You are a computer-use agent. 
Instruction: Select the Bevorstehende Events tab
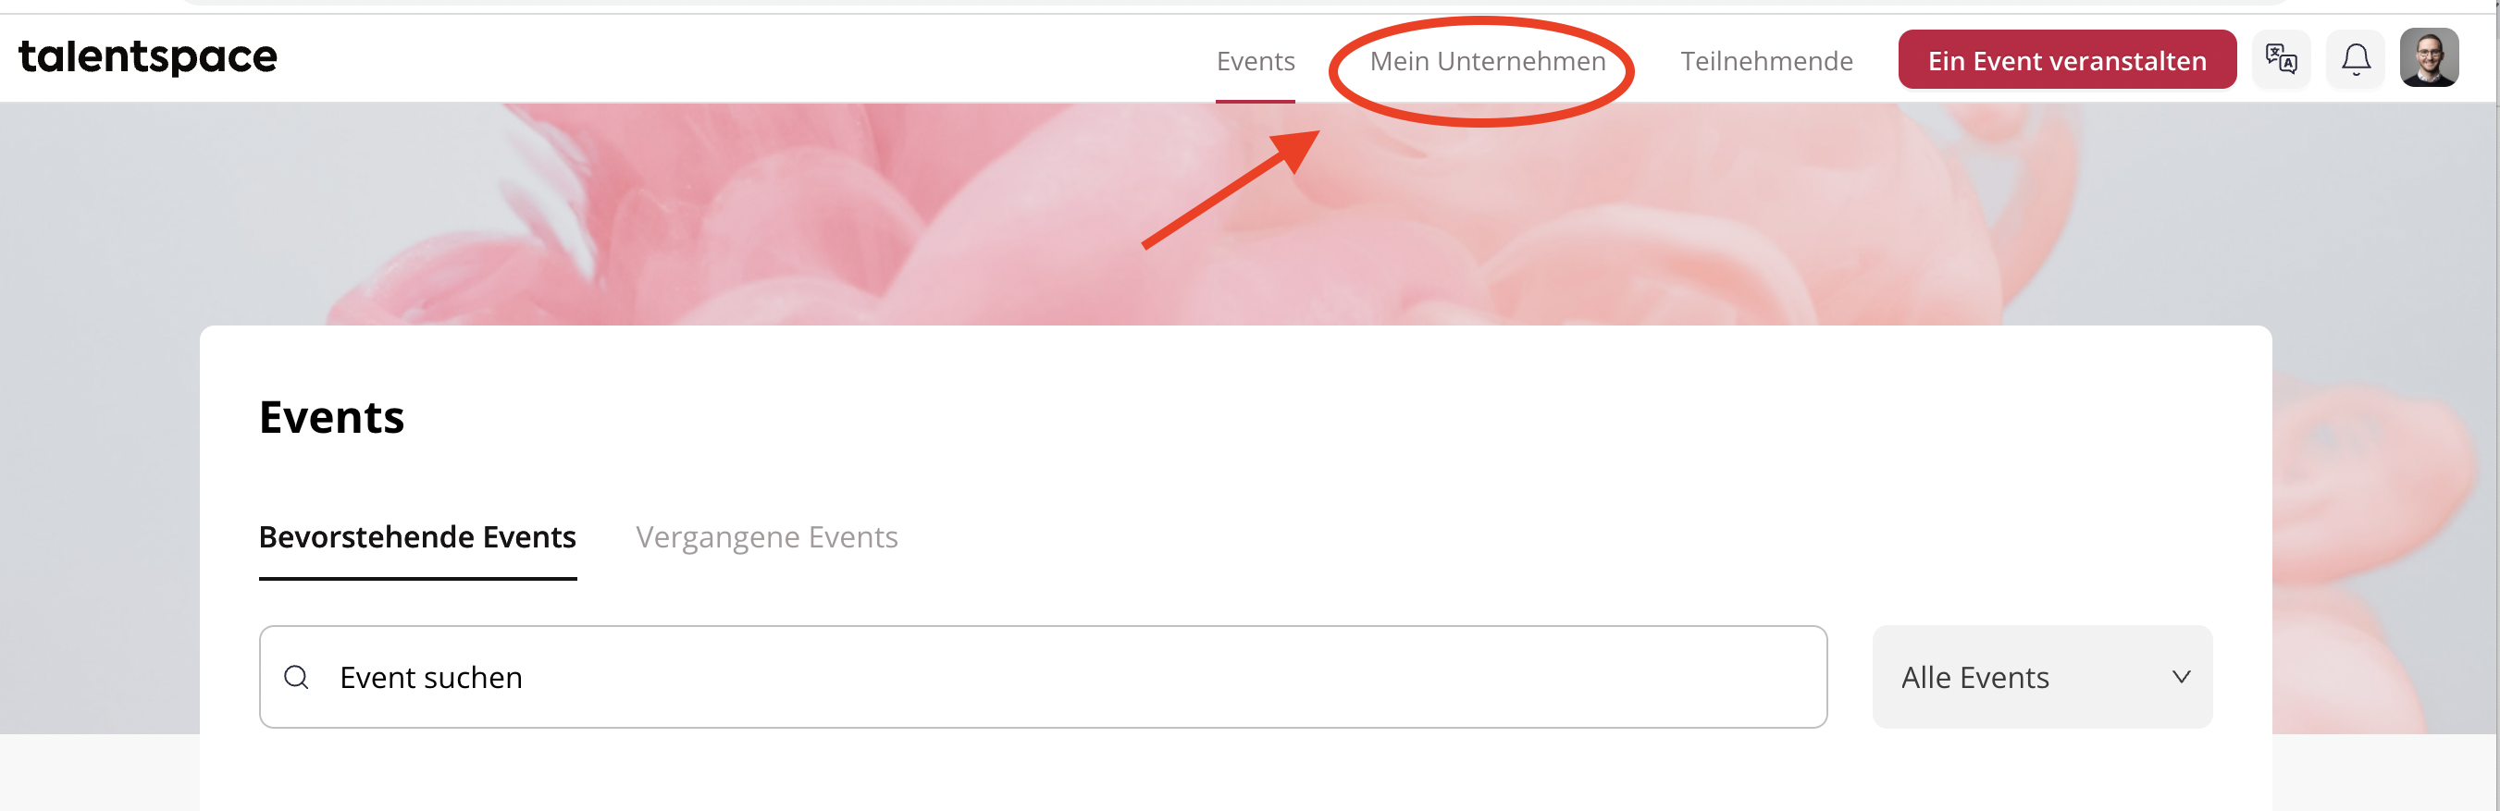point(417,537)
